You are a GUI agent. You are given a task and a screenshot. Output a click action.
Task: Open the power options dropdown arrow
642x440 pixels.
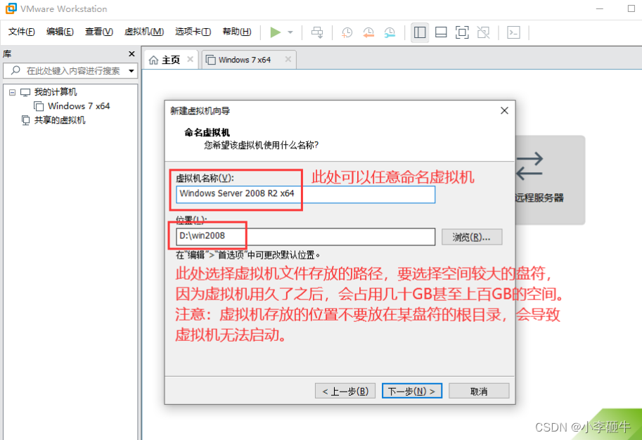pos(290,32)
